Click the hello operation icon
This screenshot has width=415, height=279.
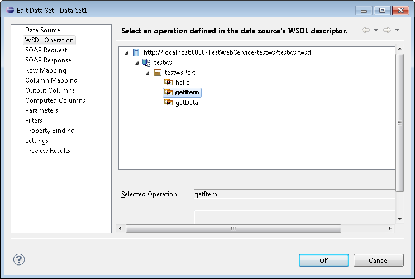pyautogui.click(x=168, y=83)
